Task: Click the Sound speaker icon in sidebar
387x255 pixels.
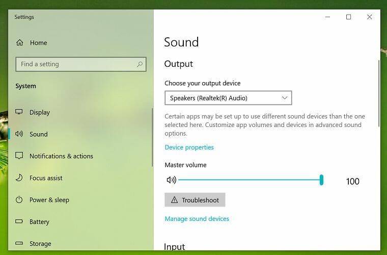Action: click(19, 134)
